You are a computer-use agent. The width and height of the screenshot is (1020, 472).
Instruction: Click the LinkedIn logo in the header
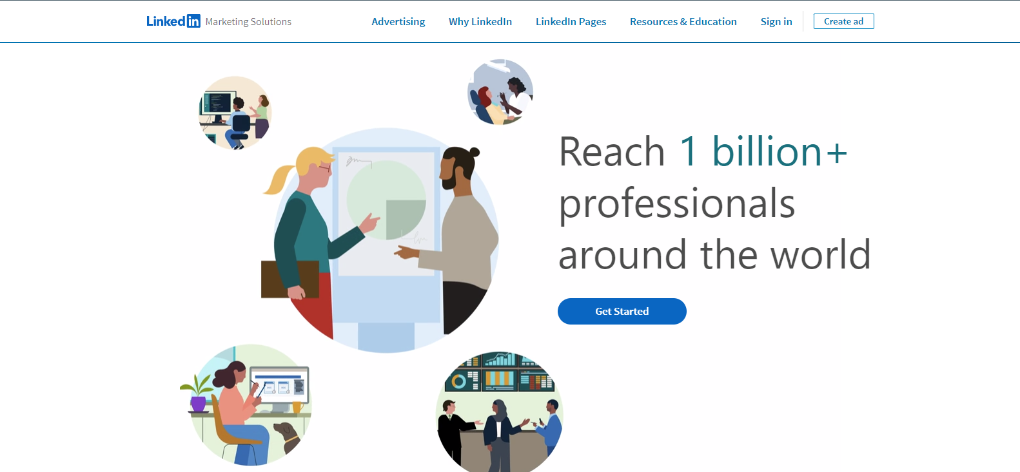pyautogui.click(x=173, y=21)
